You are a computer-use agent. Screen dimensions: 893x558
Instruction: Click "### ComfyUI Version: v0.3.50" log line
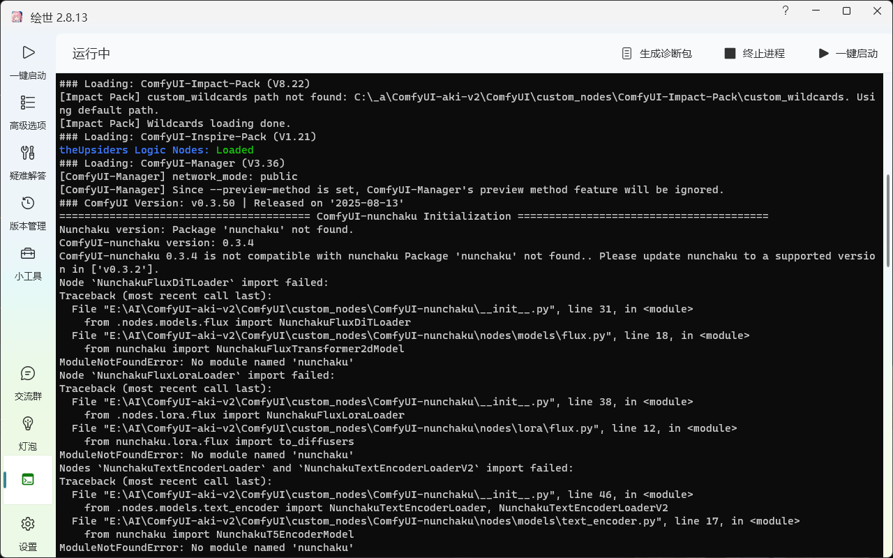pyautogui.click(x=232, y=203)
